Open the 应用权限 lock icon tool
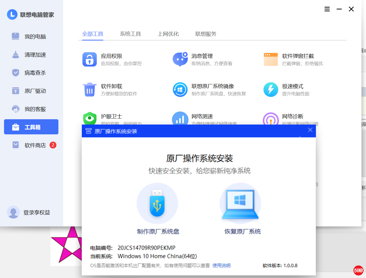366x278 pixels. [x=89, y=59]
